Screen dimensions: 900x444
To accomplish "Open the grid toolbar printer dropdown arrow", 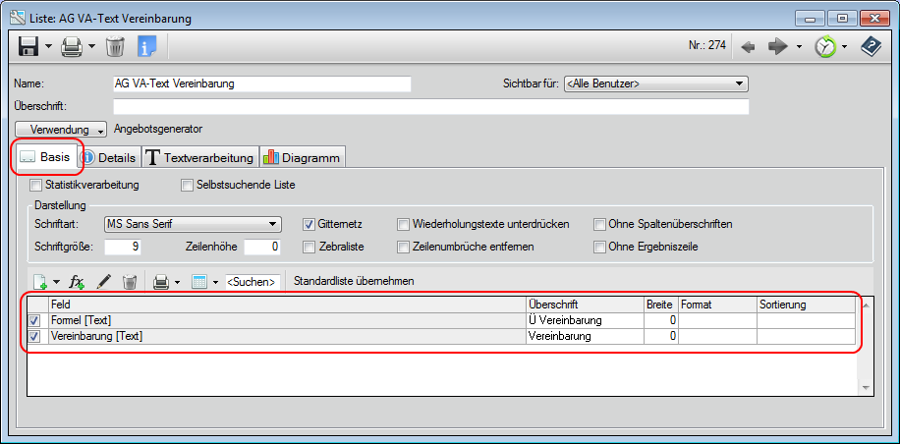I will pos(178,282).
